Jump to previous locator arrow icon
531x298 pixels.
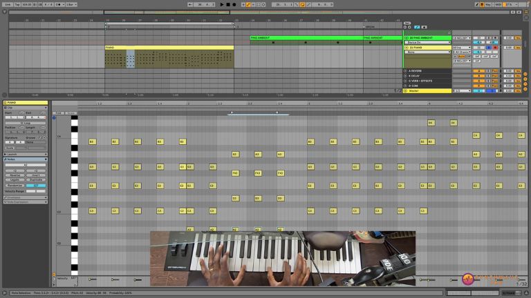[x=405, y=27]
